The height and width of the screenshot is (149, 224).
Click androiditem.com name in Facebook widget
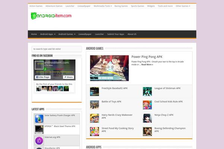pos(56,63)
